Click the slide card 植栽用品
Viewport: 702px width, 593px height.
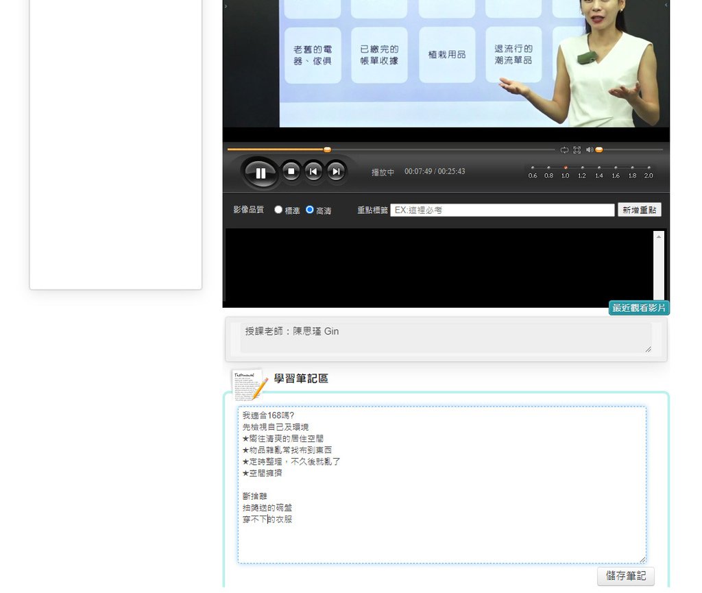tap(447, 55)
